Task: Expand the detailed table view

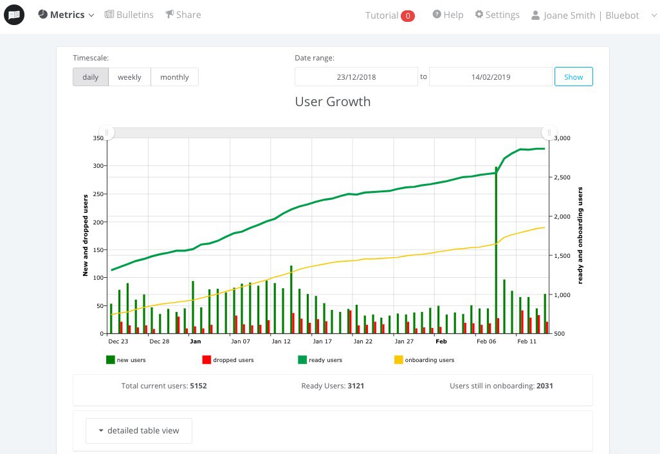Action: tap(139, 430)
